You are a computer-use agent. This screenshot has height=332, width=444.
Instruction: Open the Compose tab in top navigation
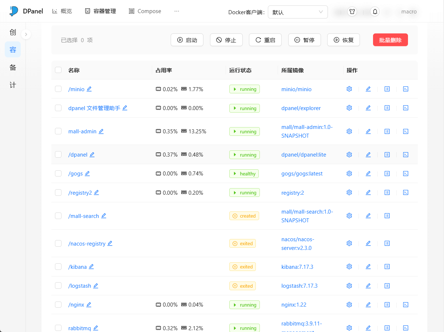pos(145,11)
